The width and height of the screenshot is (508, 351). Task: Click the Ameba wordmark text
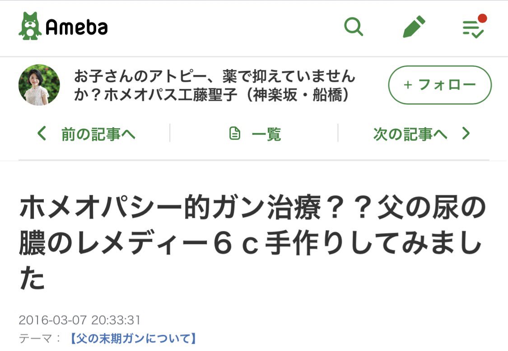tap(76, 27)
